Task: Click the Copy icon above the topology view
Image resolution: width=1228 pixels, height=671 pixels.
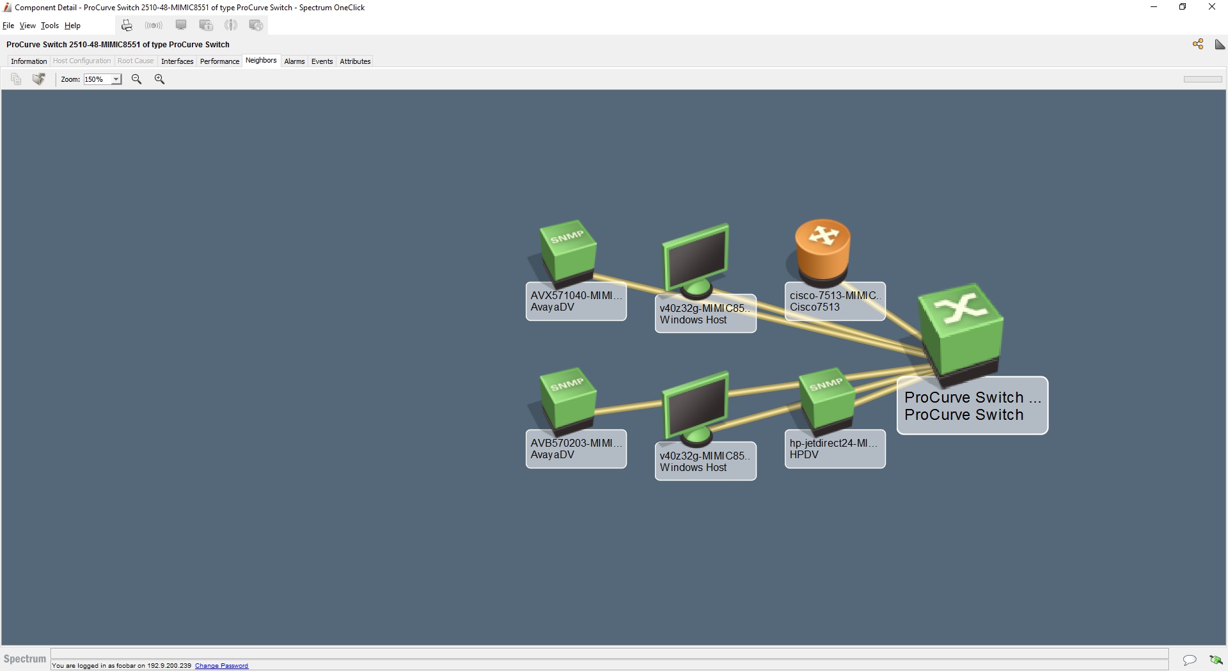Action: (x=15, y=79)
